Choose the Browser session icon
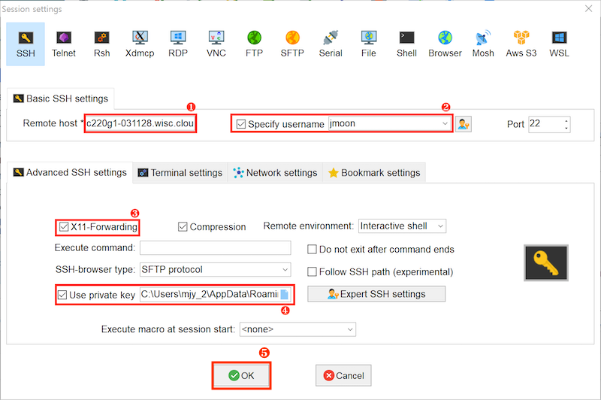The width and height of the screenshot is (601, 400). pyautogui.click(x=445, y=44)
